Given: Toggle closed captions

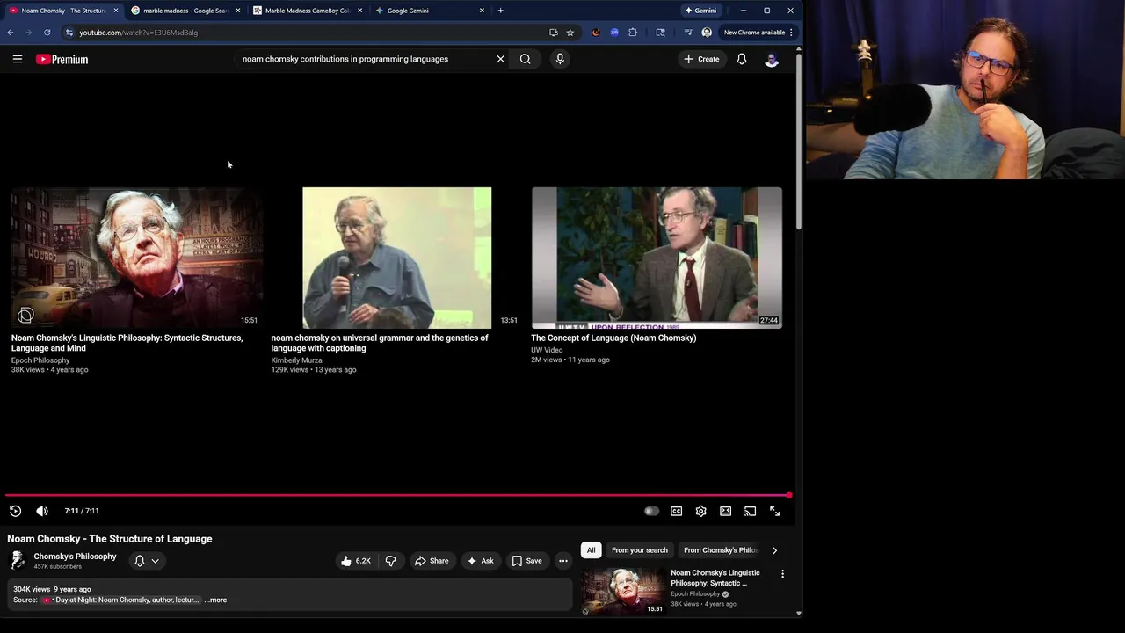Looking at the screenshot, I should pos(676,511).
